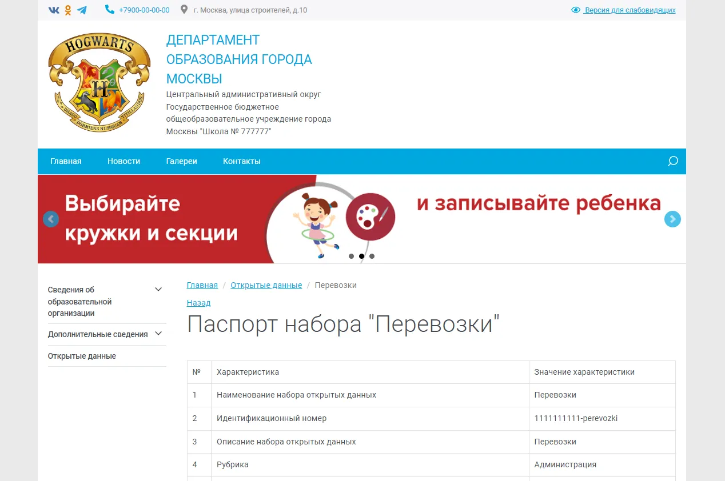The width and height of the screenshot is (725, 481).
Task: Select the third slider dot
Action: click(x=372, y=256)
